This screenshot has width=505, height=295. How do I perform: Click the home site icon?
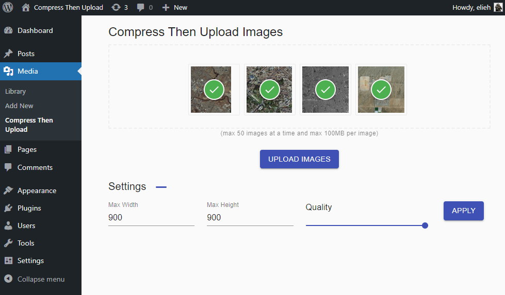pyautogui.click(x=26, y=7)
